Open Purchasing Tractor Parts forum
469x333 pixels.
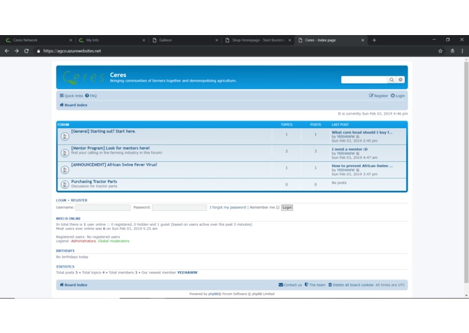94,181
